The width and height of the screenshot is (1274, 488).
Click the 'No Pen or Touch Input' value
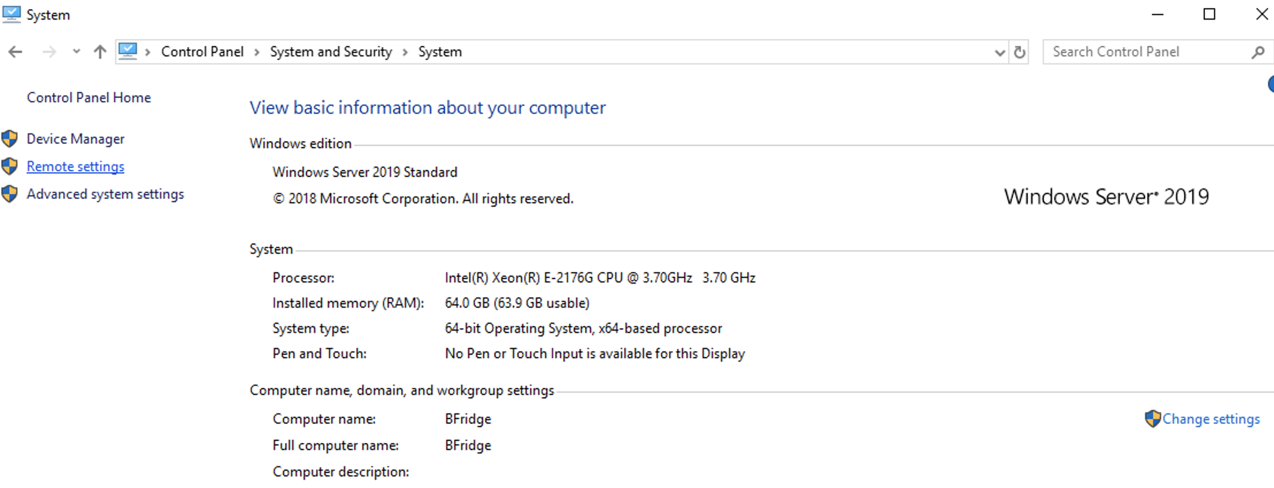tap(595, 354)
